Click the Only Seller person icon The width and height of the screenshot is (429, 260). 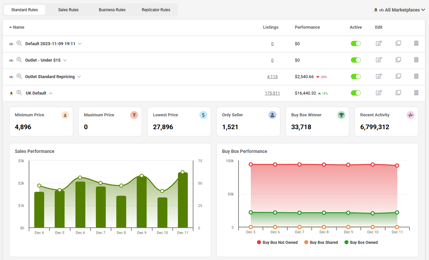(272, 115)
